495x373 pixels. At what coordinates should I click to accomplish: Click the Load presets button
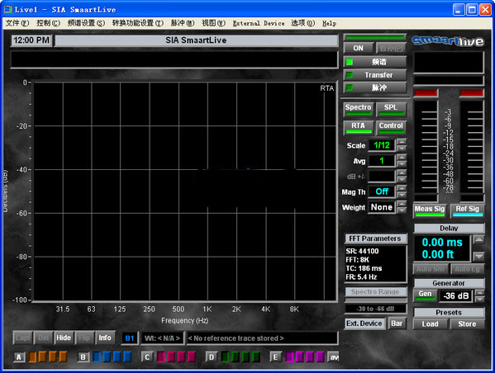click(x=430, y=323)
